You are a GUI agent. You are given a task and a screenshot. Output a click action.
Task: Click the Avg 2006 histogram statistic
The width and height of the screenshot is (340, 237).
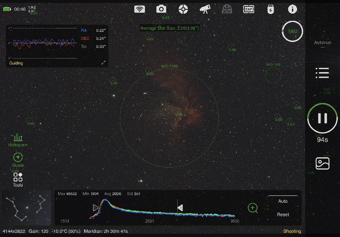(x=113, y=194)
